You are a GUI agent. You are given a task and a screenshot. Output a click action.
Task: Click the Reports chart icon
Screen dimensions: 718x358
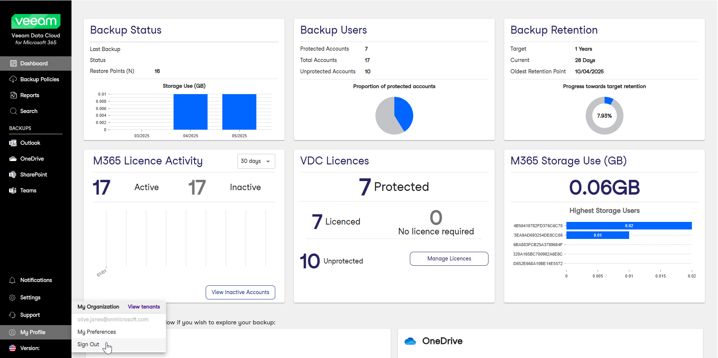(x=13, y=95)
